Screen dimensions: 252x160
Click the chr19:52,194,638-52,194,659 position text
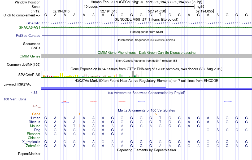tap(174, 2)
